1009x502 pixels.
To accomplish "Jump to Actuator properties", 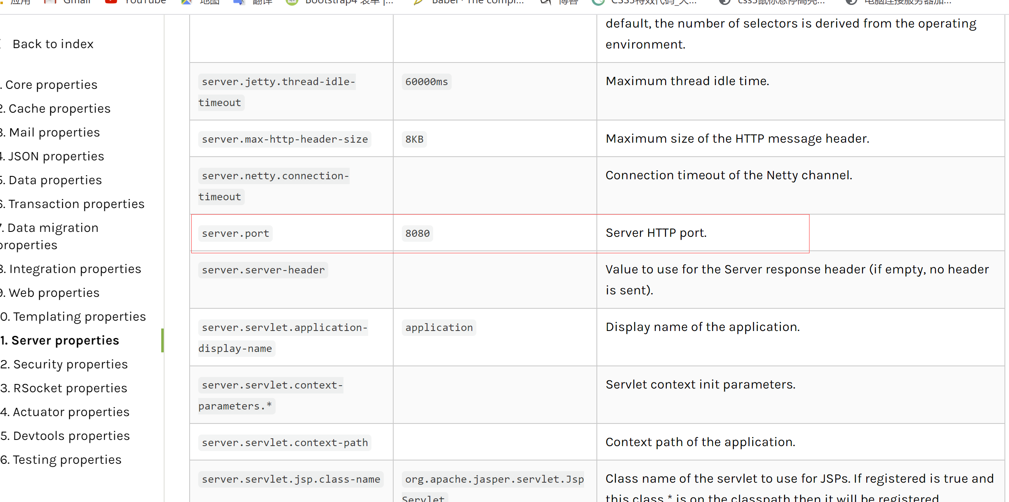I will pos(71,412).
